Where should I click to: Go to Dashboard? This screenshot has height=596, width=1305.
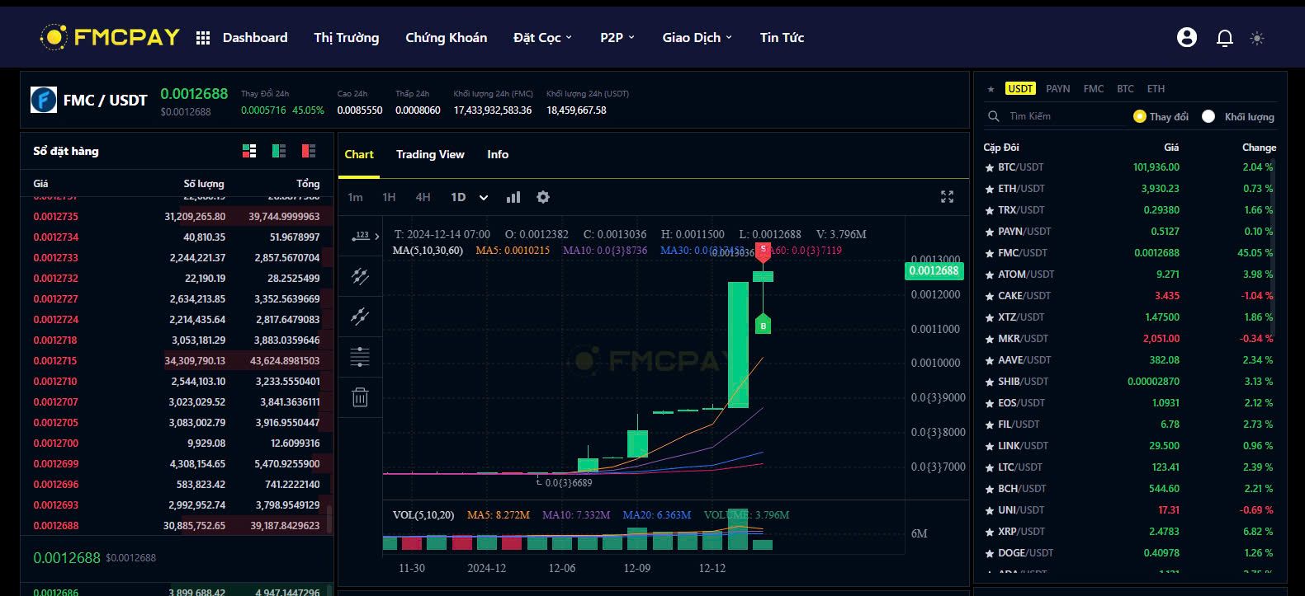[x=255, y=38]
